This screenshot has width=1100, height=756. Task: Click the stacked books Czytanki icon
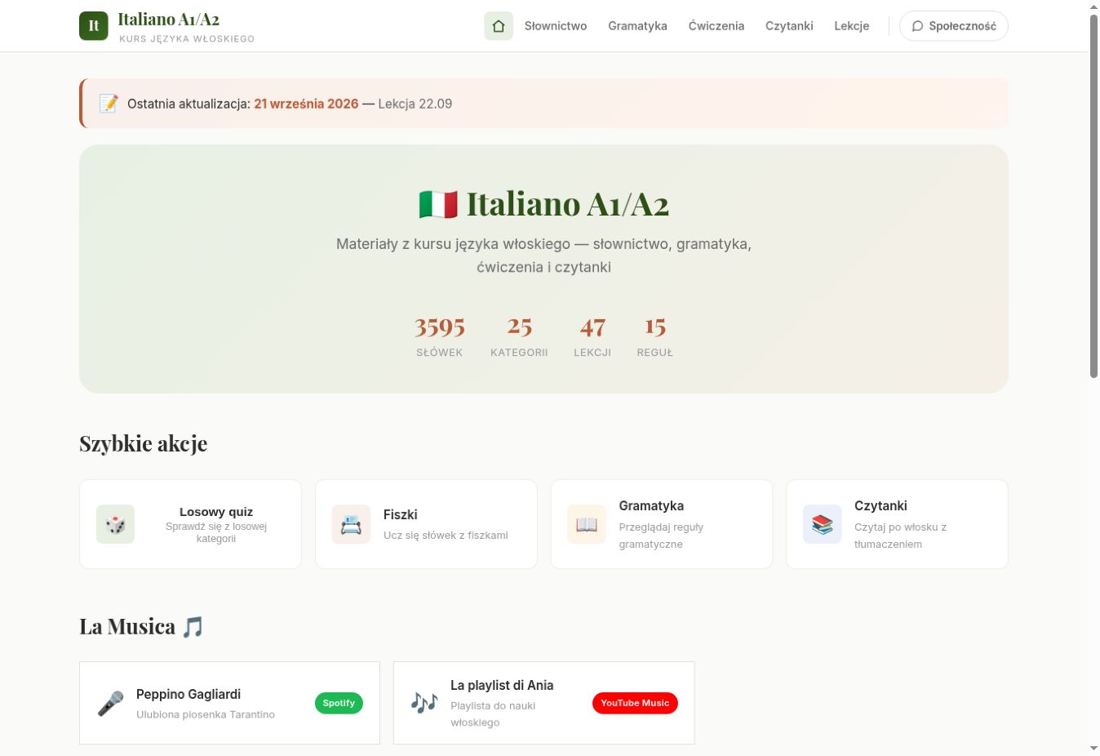point(823,524)
